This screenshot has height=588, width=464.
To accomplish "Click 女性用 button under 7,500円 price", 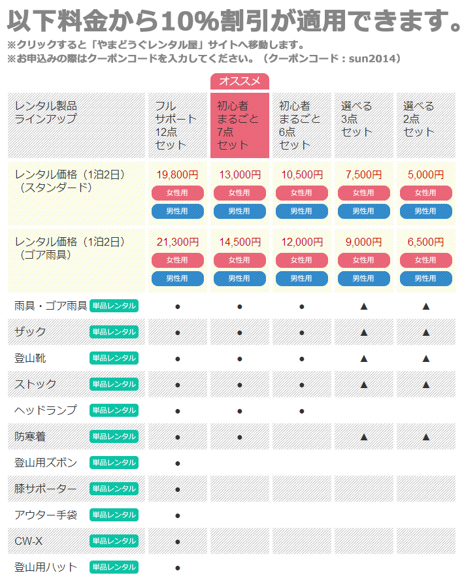I will (x=364, y=193).
